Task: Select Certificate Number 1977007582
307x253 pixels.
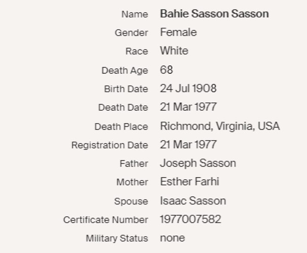Action: pyautogui.click(x=190, y=219)
